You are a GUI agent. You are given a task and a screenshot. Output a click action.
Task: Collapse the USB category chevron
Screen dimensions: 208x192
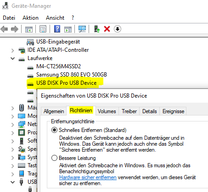pos(12,182)
